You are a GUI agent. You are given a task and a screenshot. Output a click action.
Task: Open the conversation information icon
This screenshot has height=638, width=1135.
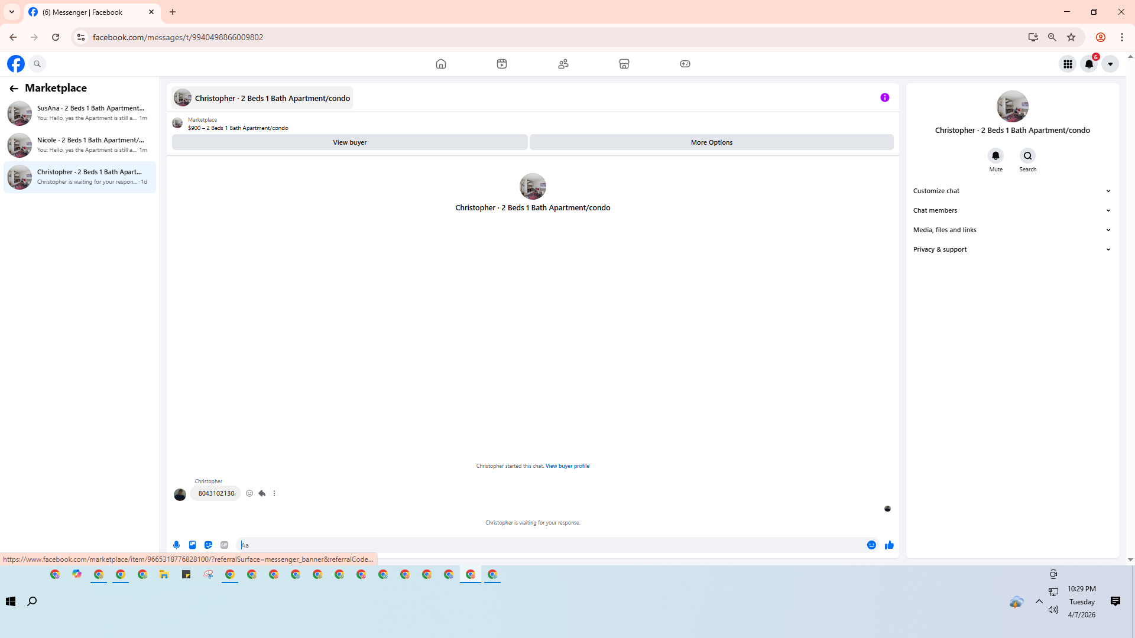(x=885, y=97)
